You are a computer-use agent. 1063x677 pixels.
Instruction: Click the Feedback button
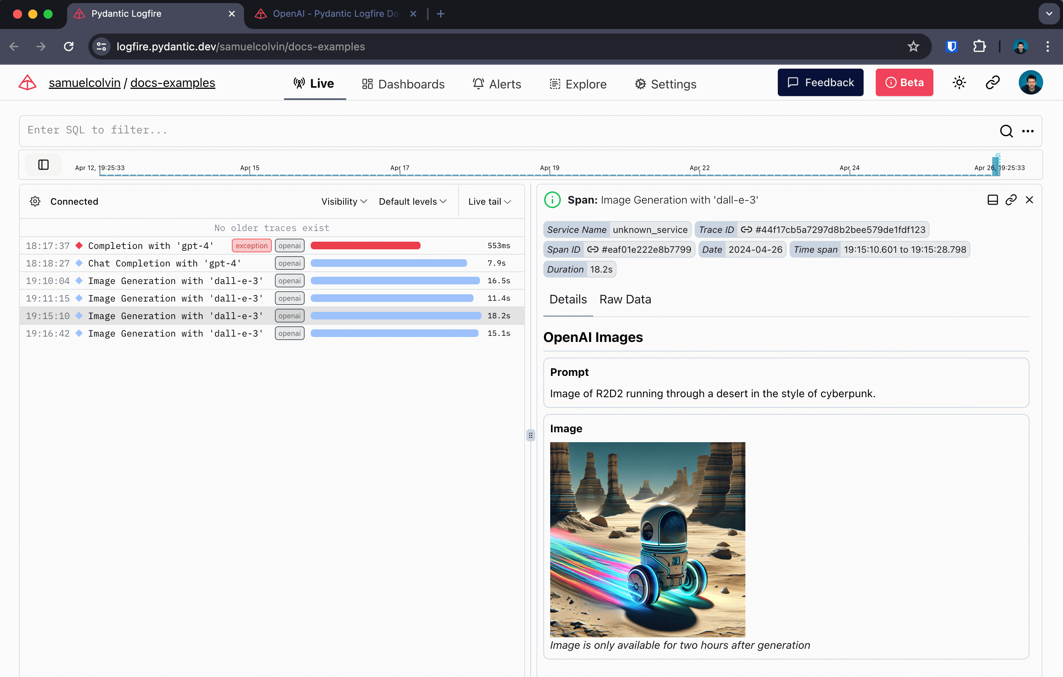820,82
